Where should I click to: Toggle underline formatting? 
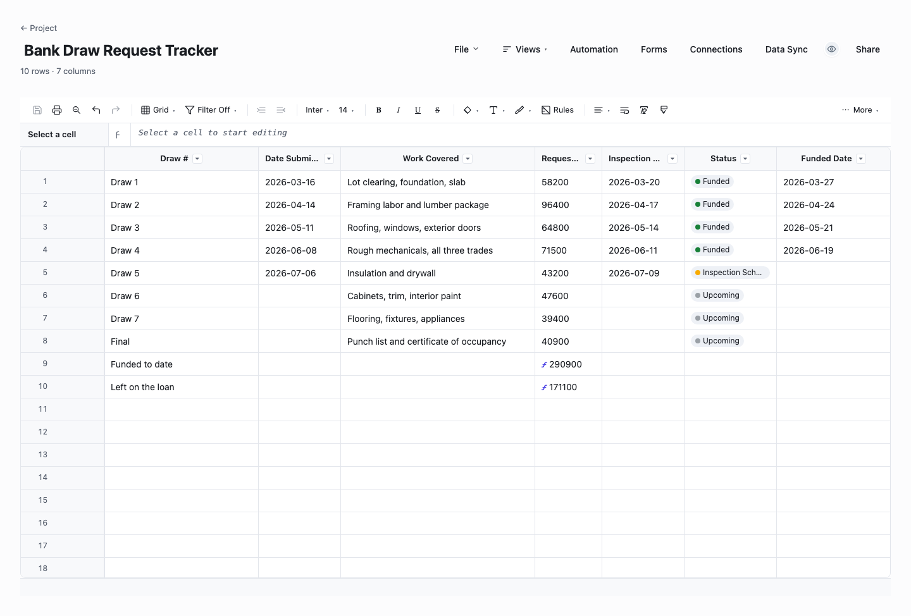418,110
